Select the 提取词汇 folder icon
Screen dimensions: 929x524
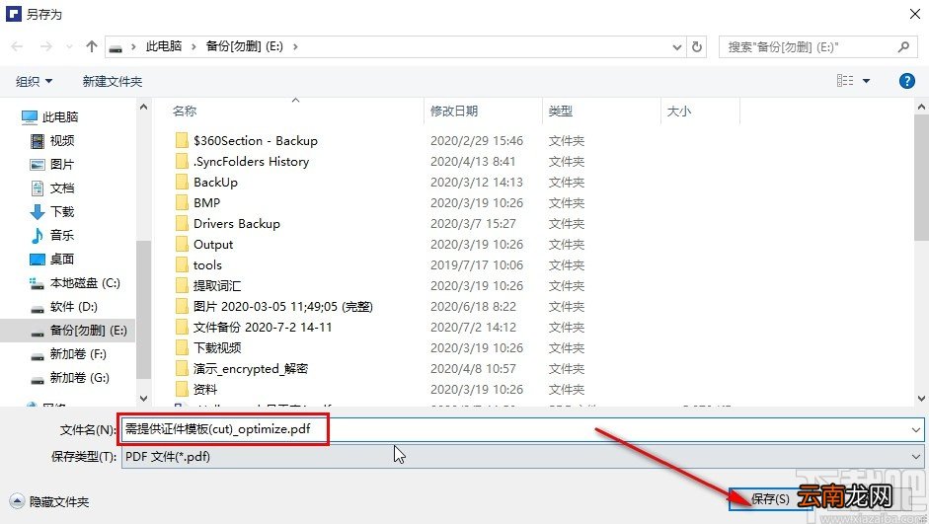pos(182,285)
